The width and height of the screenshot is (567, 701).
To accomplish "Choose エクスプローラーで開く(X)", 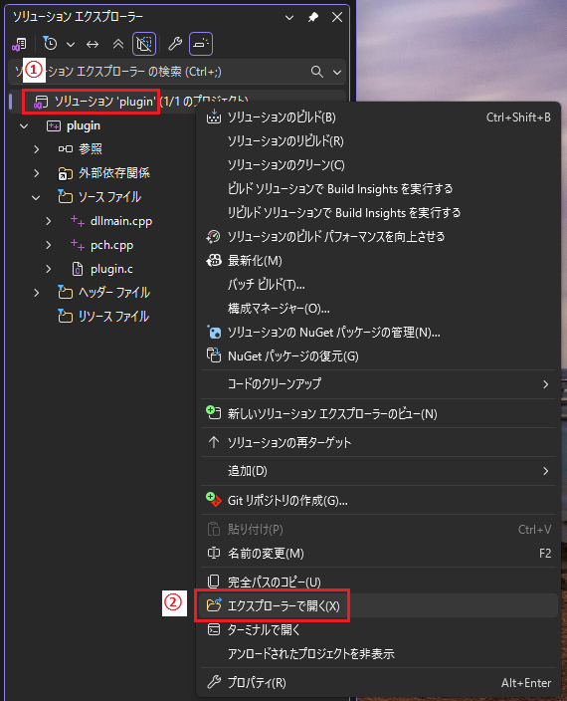I will click(378, 605).
